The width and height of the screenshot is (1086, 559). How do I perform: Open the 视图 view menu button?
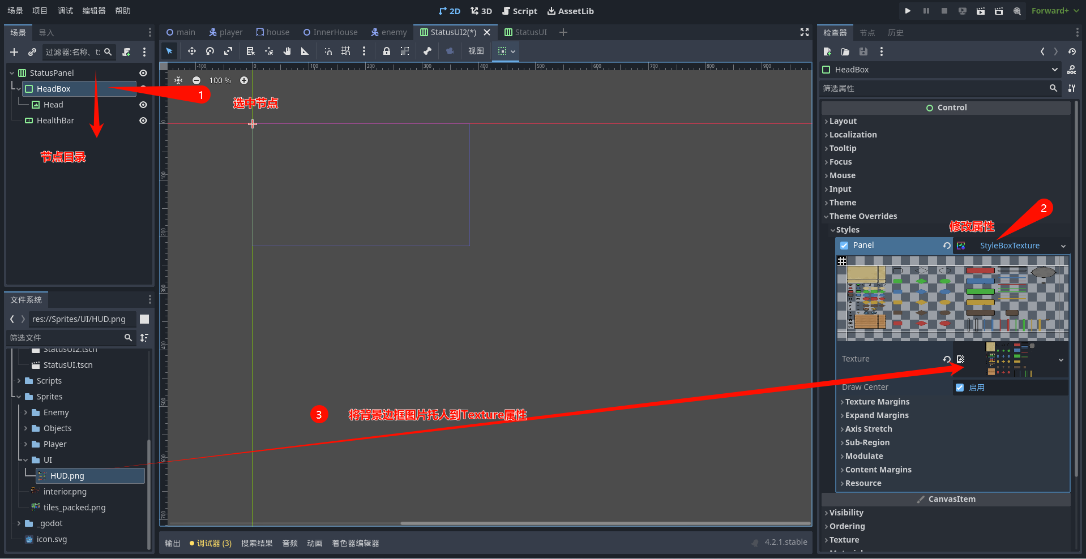(476, 51)
